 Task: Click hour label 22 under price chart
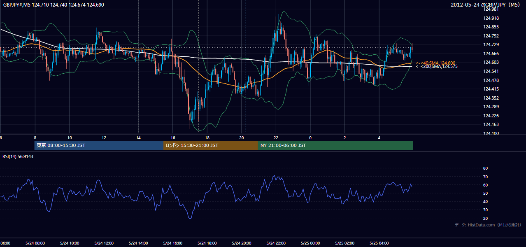tap(276, 137)
